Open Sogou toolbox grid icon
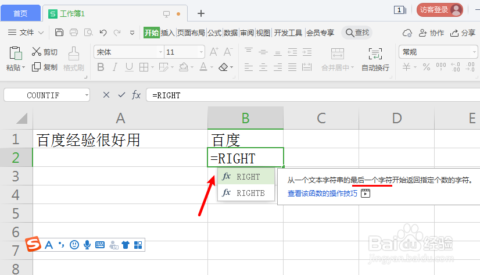This screenshot has width=480, height=275. click(138, 245)
